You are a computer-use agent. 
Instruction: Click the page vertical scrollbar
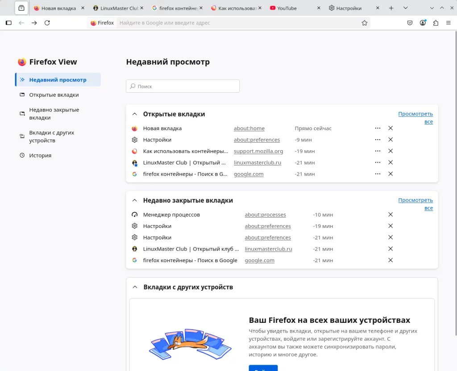pyautogui.click(x=455, y=183)
